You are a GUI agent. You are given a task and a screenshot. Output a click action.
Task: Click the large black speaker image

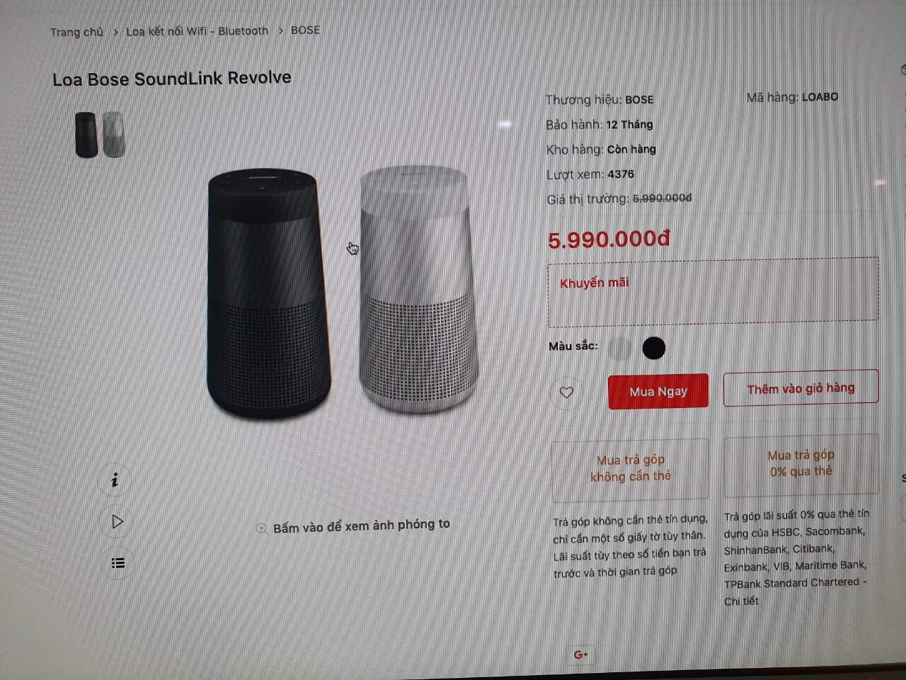click(x=268, y=294)
